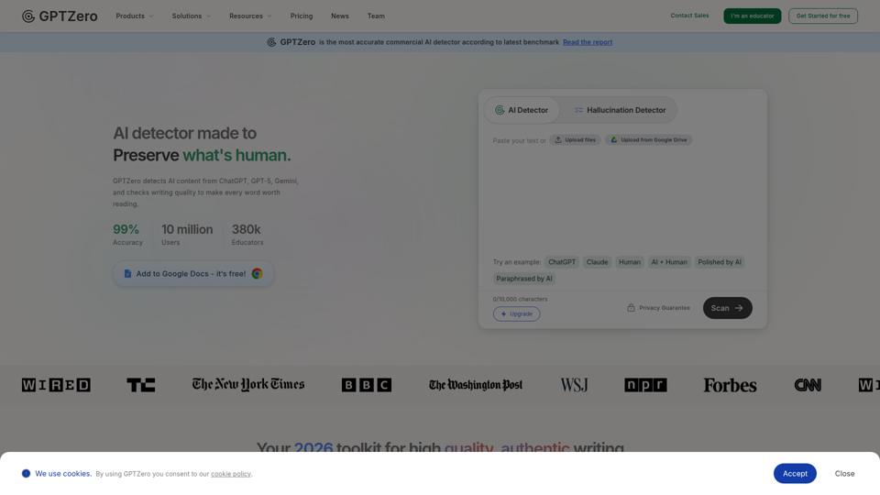Try the Paraphrased by AI example

coord(524,279)
